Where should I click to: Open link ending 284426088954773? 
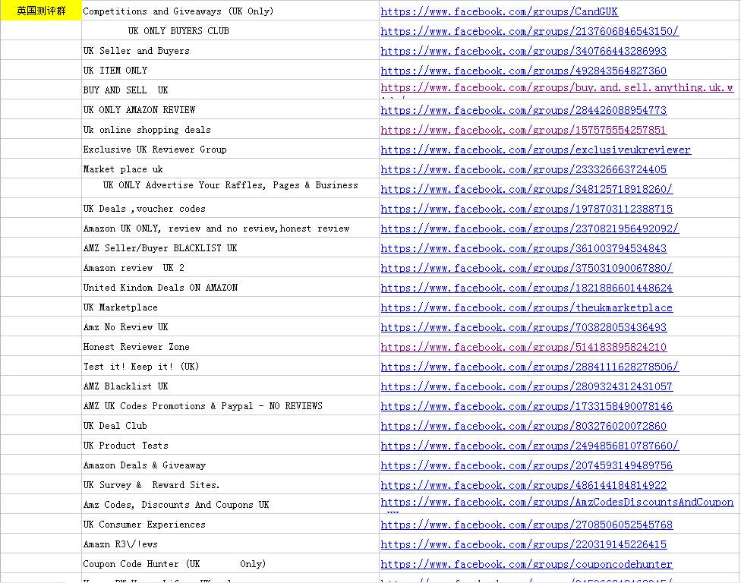(x=524, y=110)
